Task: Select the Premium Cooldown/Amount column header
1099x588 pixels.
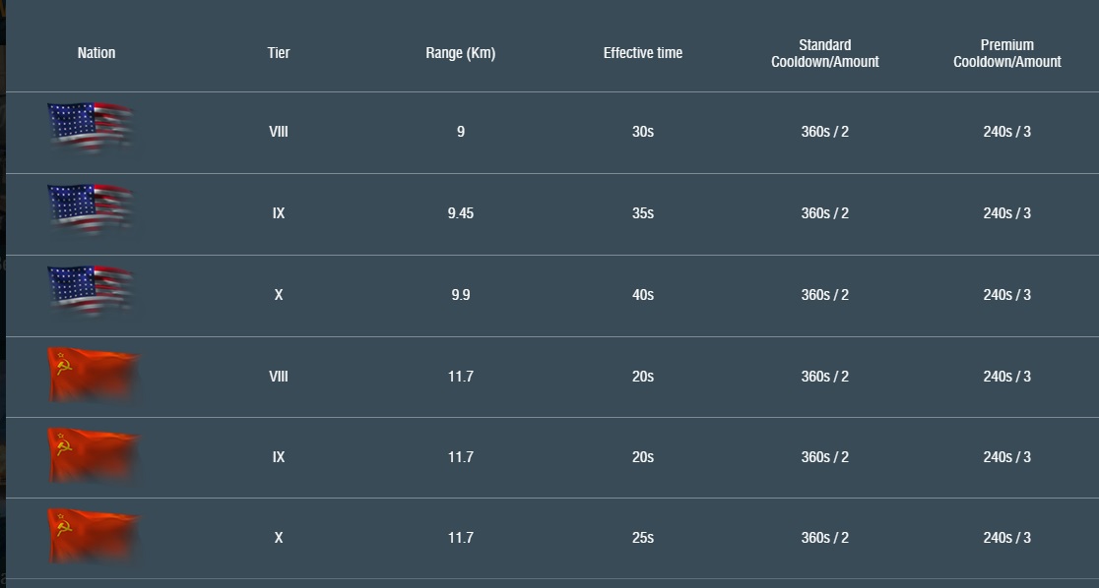Action: [1006, 53]
